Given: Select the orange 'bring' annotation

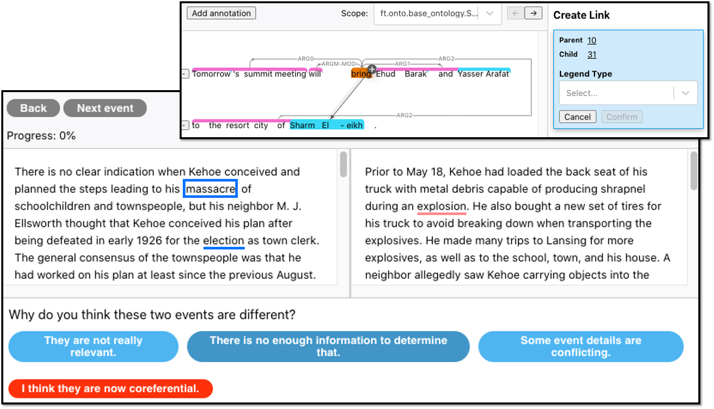Looking at the screenshot, I should (361, 74).
